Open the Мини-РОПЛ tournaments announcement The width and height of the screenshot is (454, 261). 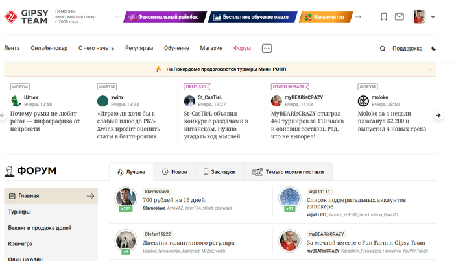tap(226, 69)
